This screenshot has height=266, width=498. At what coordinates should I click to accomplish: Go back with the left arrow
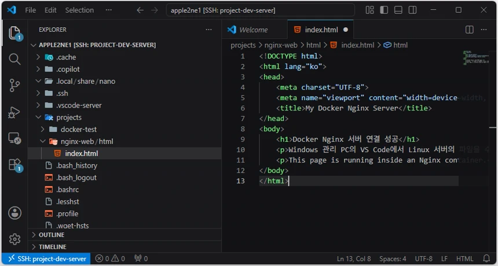[140, 10]
